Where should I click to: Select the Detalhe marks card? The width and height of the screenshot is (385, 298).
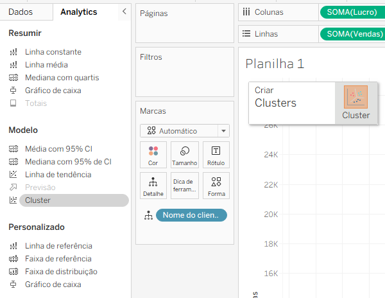click(x=153, y=186)
